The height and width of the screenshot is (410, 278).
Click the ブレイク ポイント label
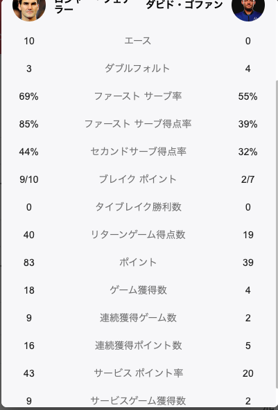tap(138, 179)
